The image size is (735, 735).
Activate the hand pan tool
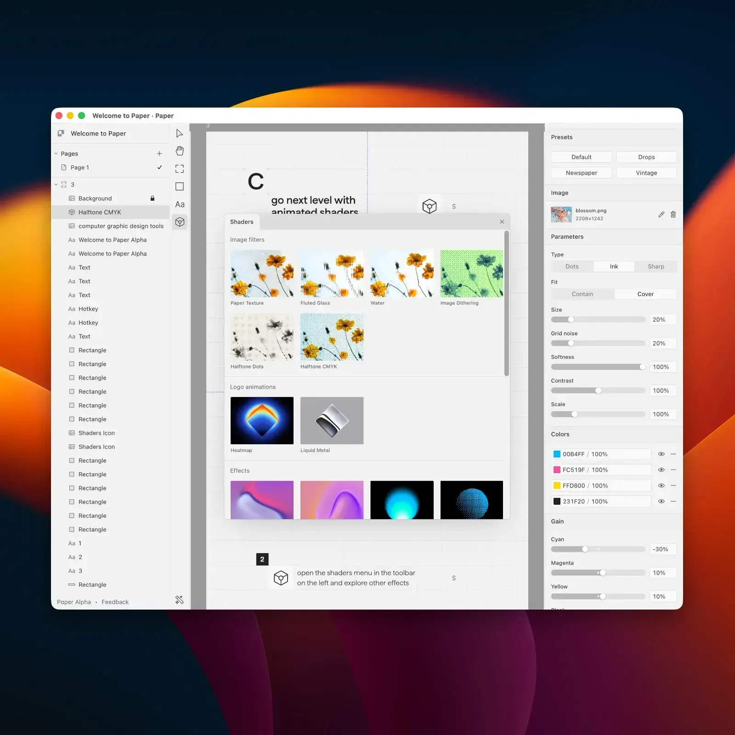coord(180,151)
